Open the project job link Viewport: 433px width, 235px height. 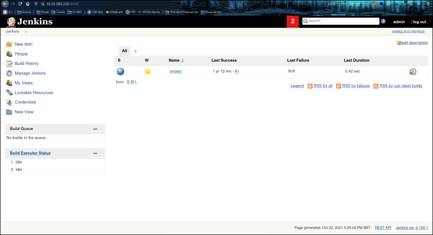pos(176,71)
